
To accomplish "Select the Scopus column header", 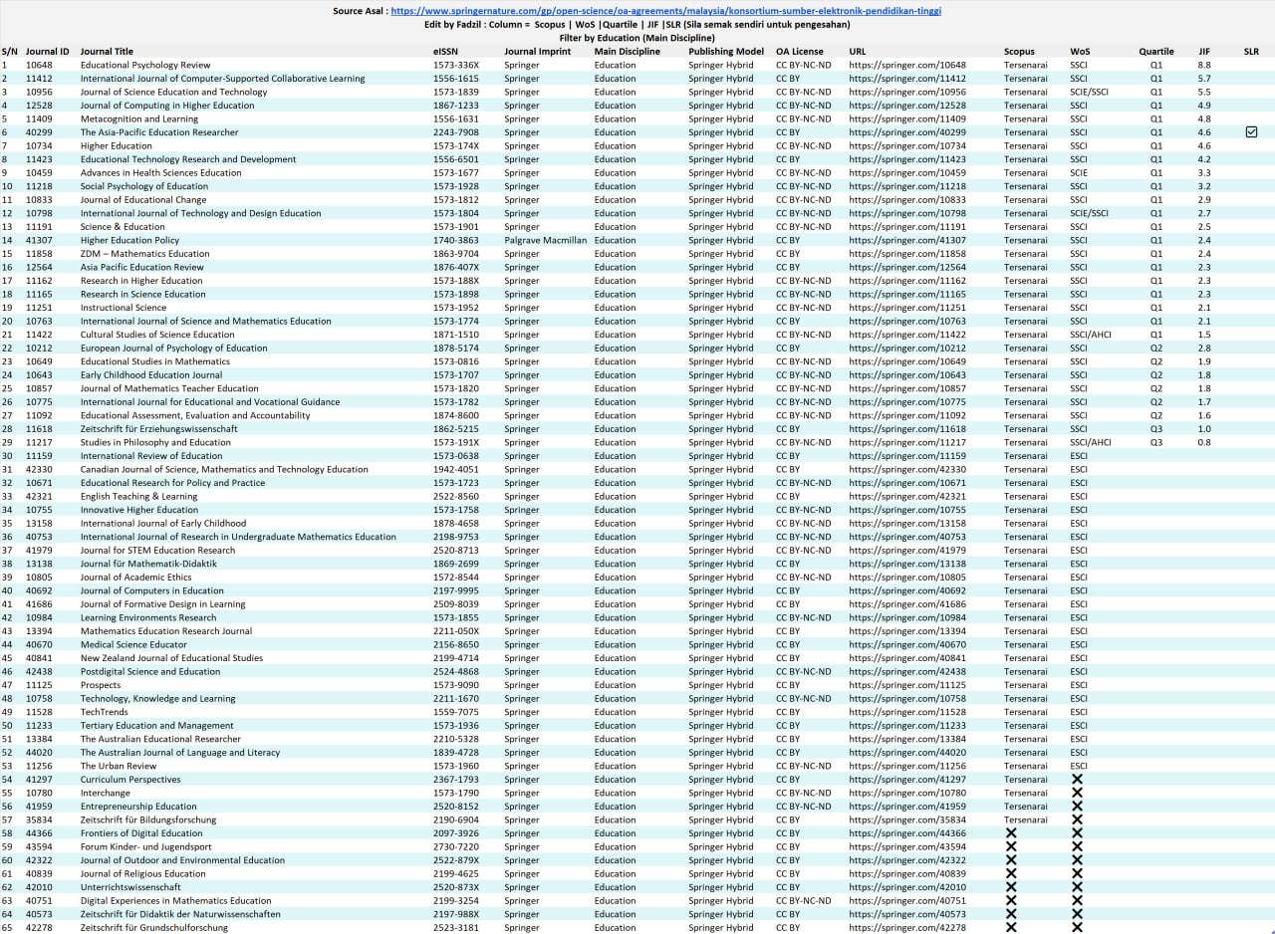I will (x=1019, y=51).
